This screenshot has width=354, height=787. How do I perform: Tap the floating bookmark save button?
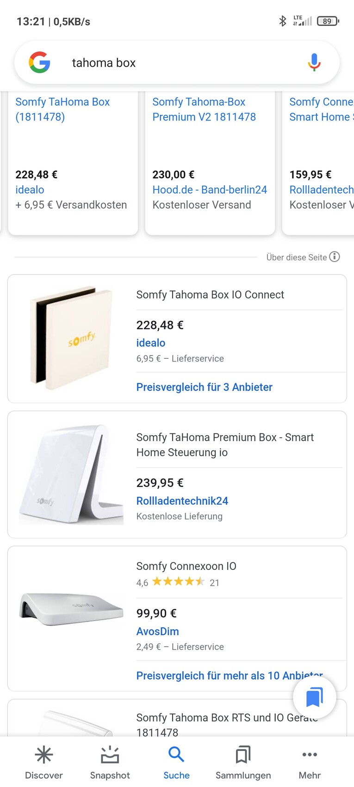click(315, 697)
